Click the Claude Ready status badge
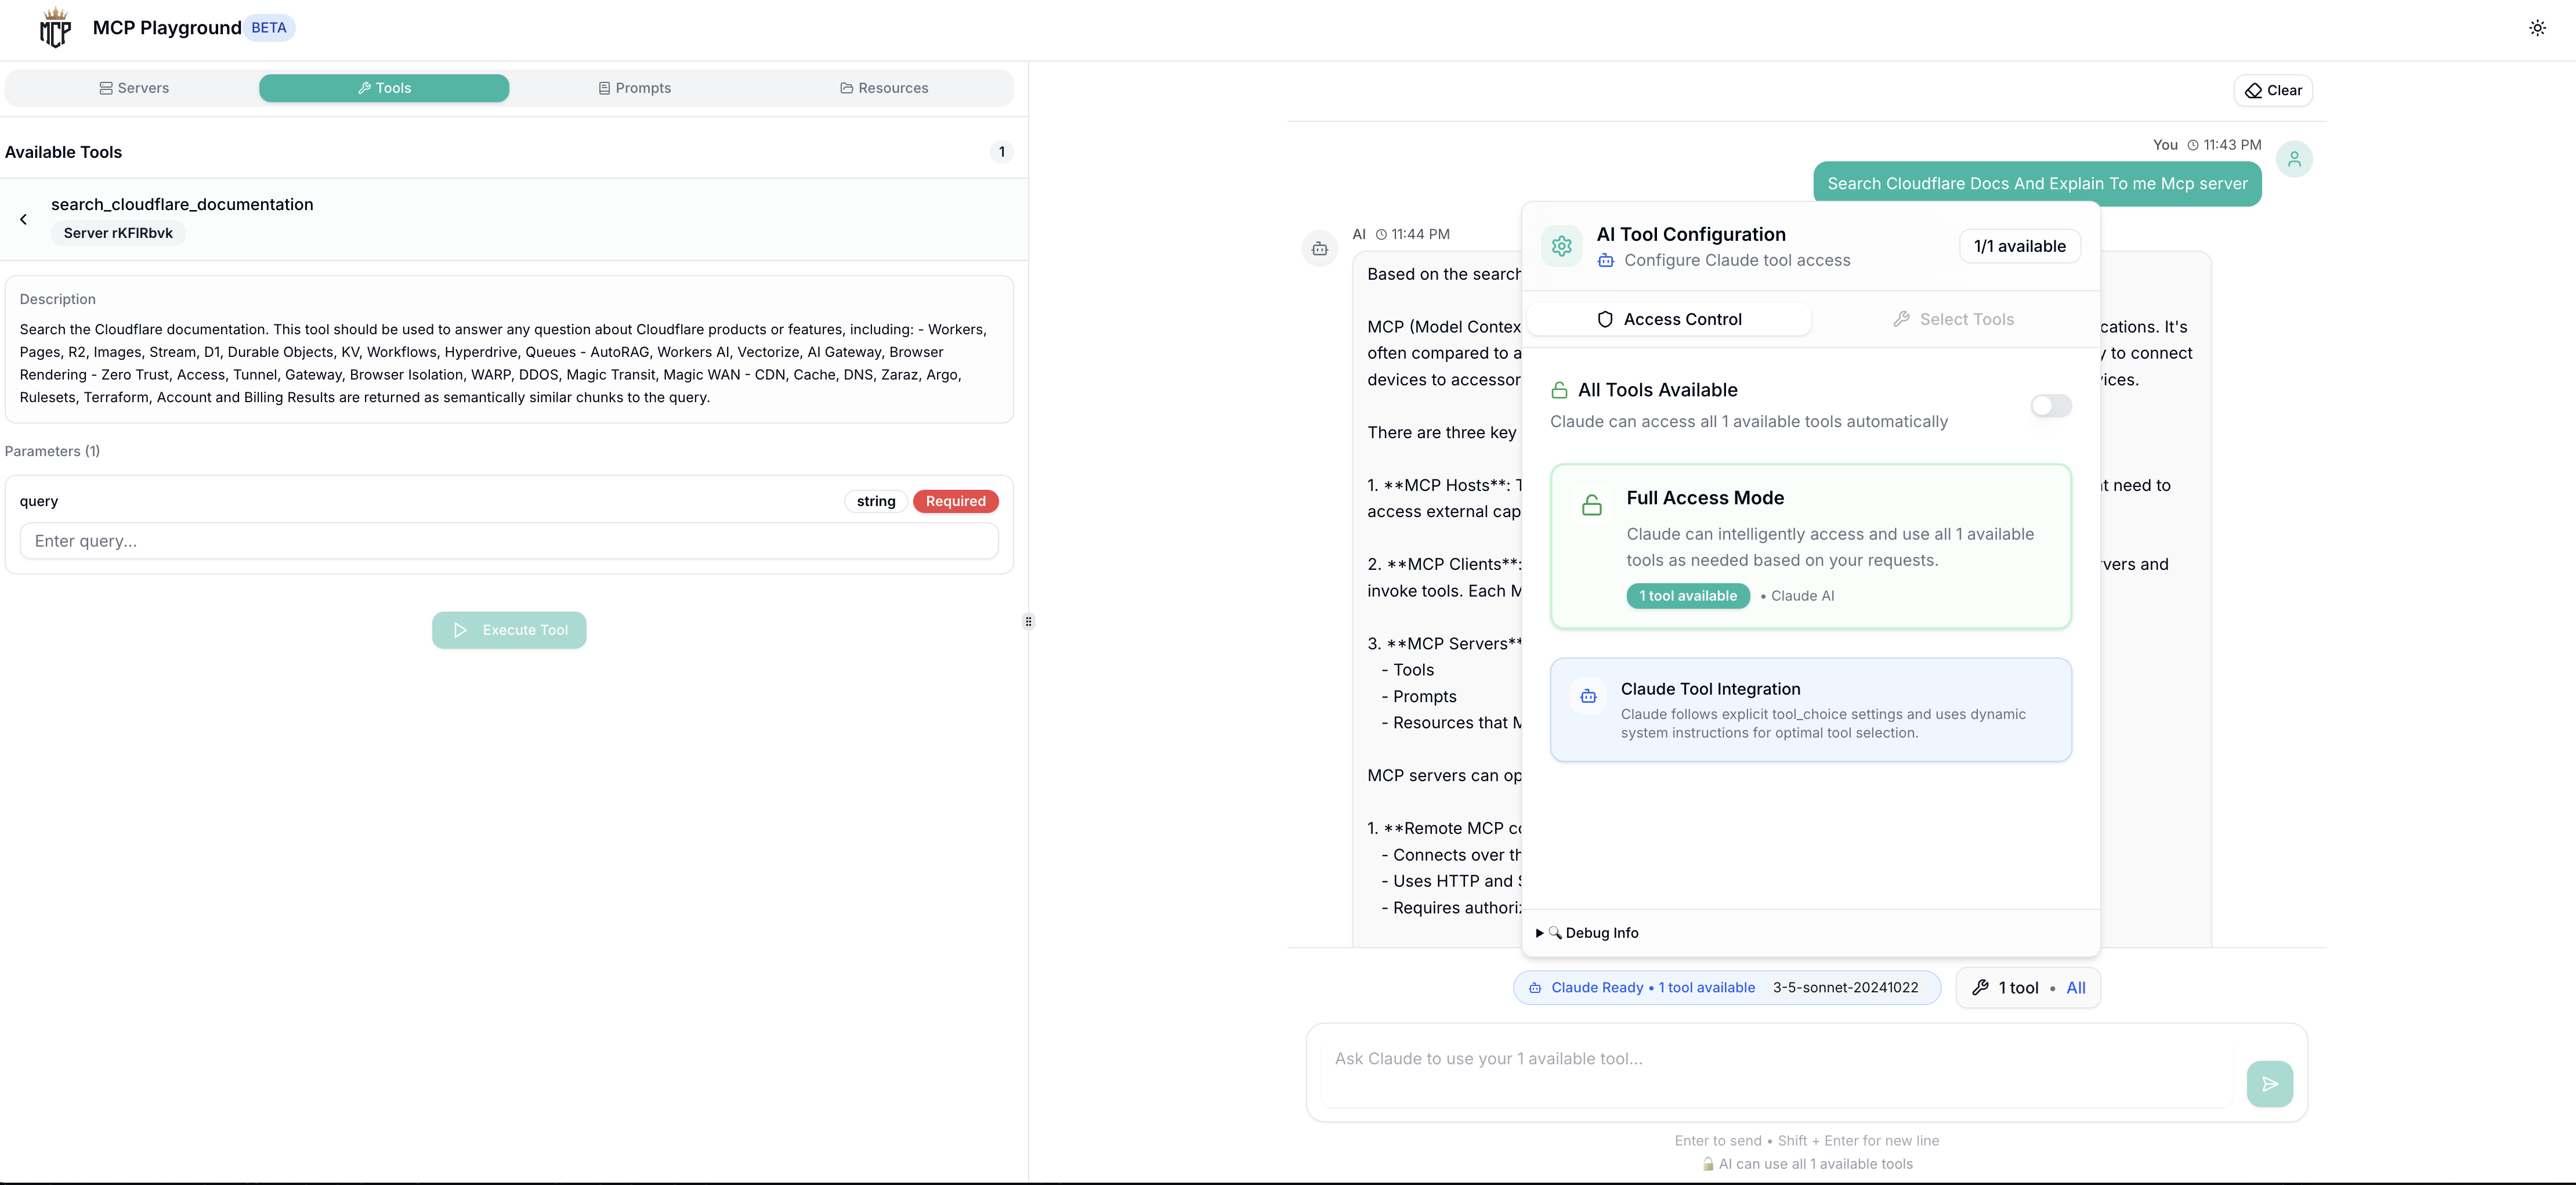 click(x=1726, y=988)
